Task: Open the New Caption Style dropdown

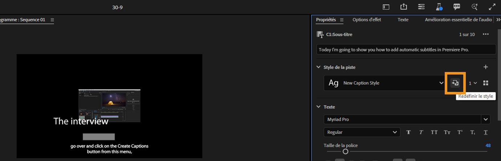Action: (x=441, y=83)
